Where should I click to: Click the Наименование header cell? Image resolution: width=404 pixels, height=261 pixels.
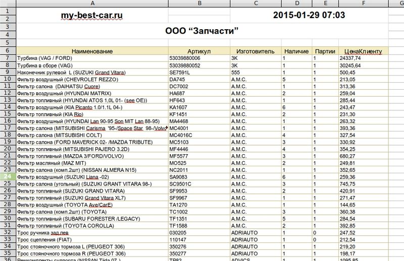pyautogui.click(x=92, y=51)
